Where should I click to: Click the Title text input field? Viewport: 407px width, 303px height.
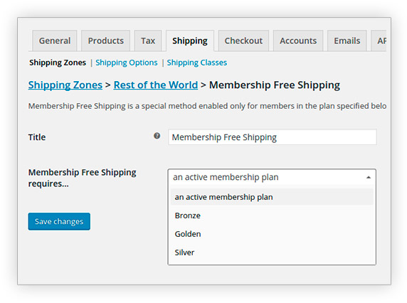[x=273, y=137]
